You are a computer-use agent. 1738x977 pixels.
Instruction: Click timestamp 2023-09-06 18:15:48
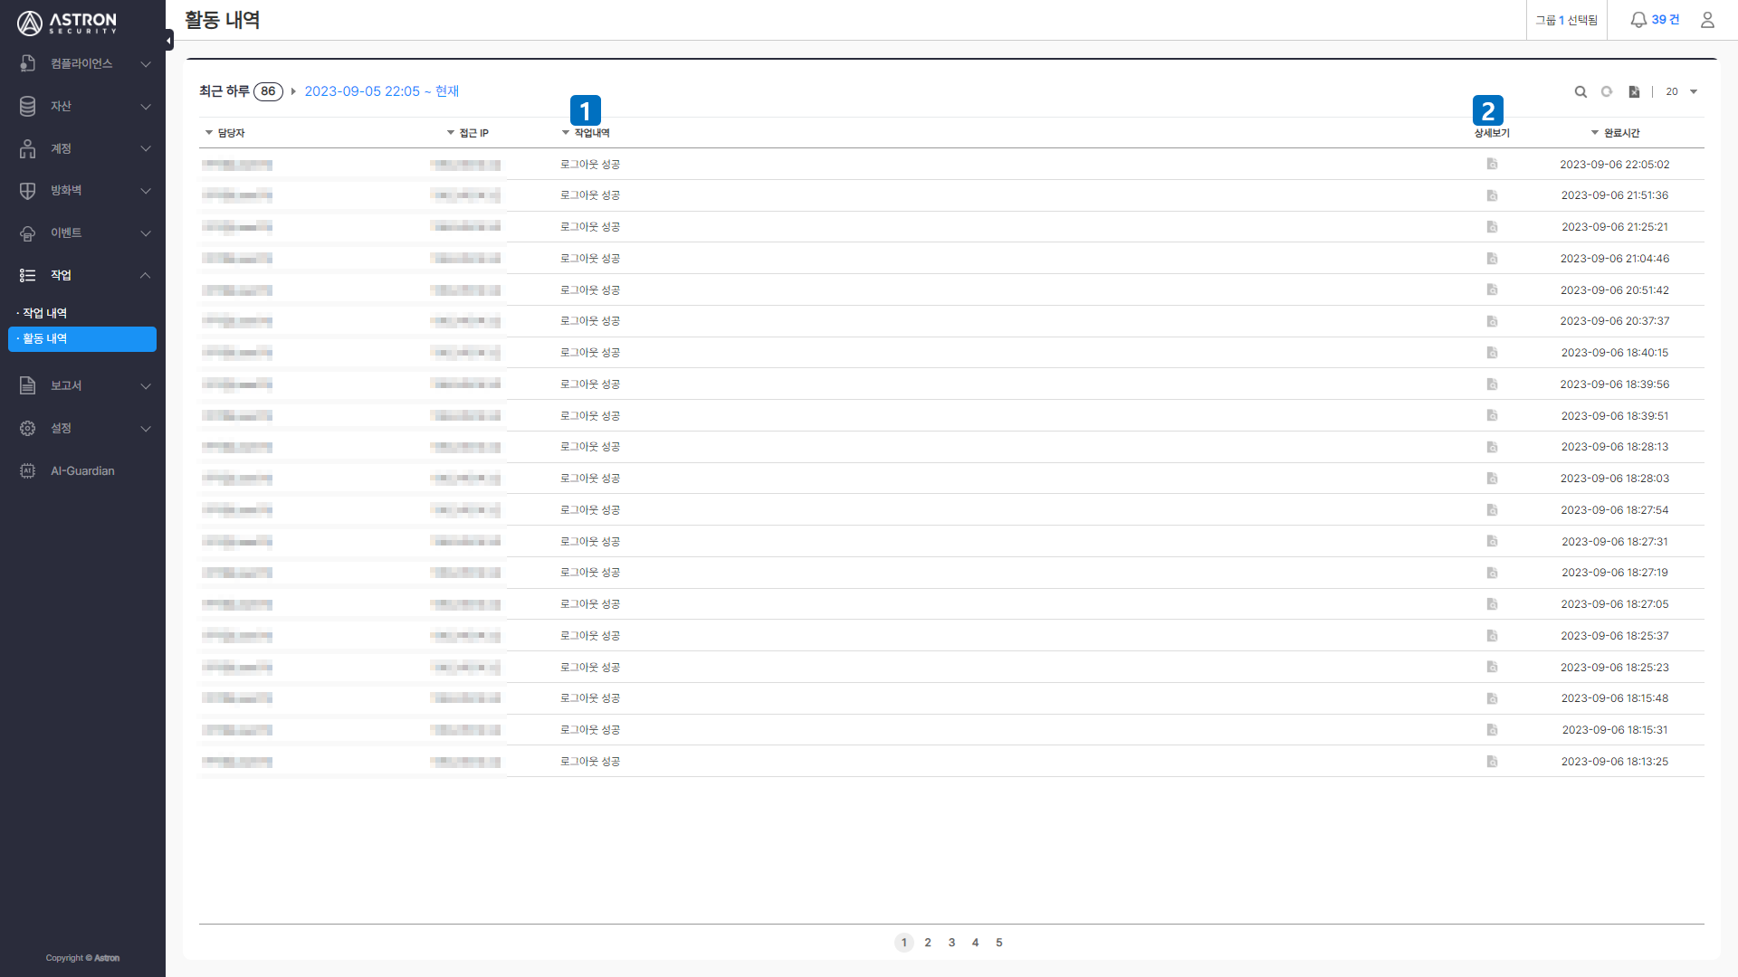click(1615, 698)
